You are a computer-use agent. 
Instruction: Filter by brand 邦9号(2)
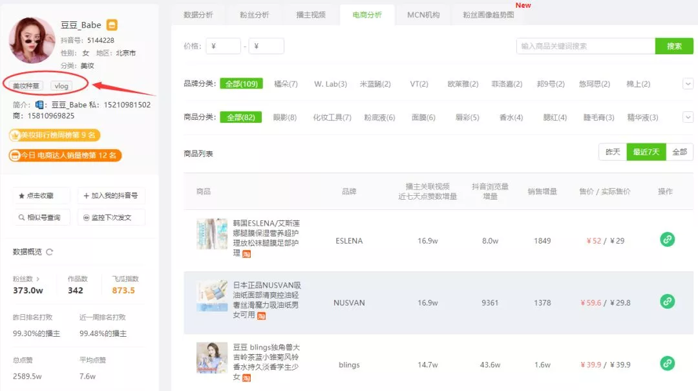click(551, 84)
